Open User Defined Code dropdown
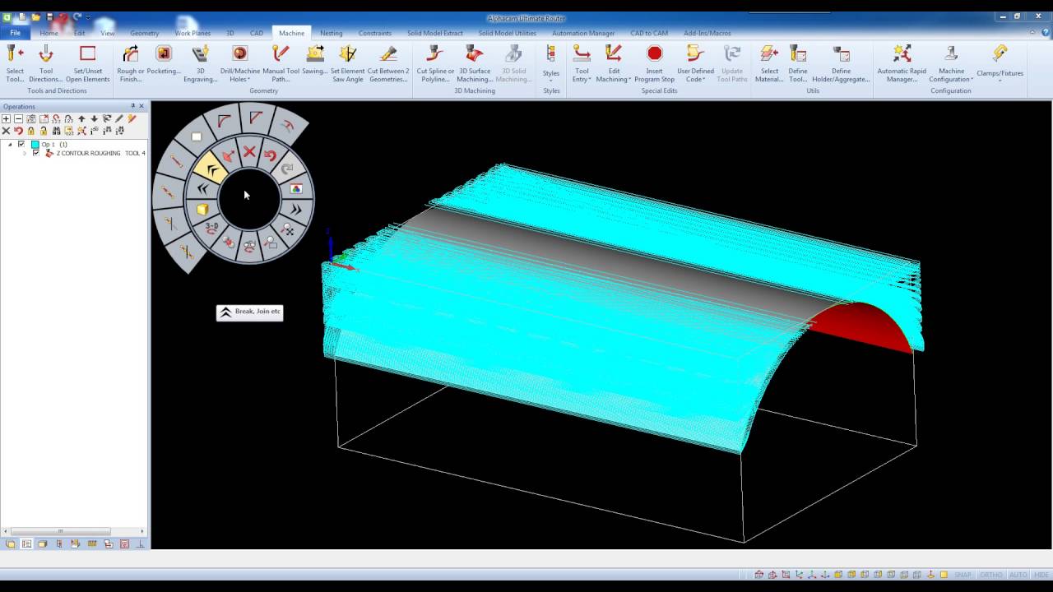 (695, 64)
